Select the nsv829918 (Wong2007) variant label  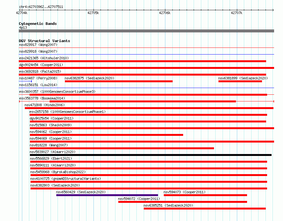pos(38,51)
